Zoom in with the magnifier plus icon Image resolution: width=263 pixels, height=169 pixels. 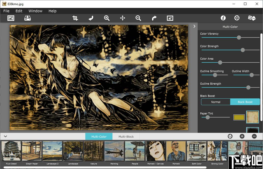(x=107, y=18)
